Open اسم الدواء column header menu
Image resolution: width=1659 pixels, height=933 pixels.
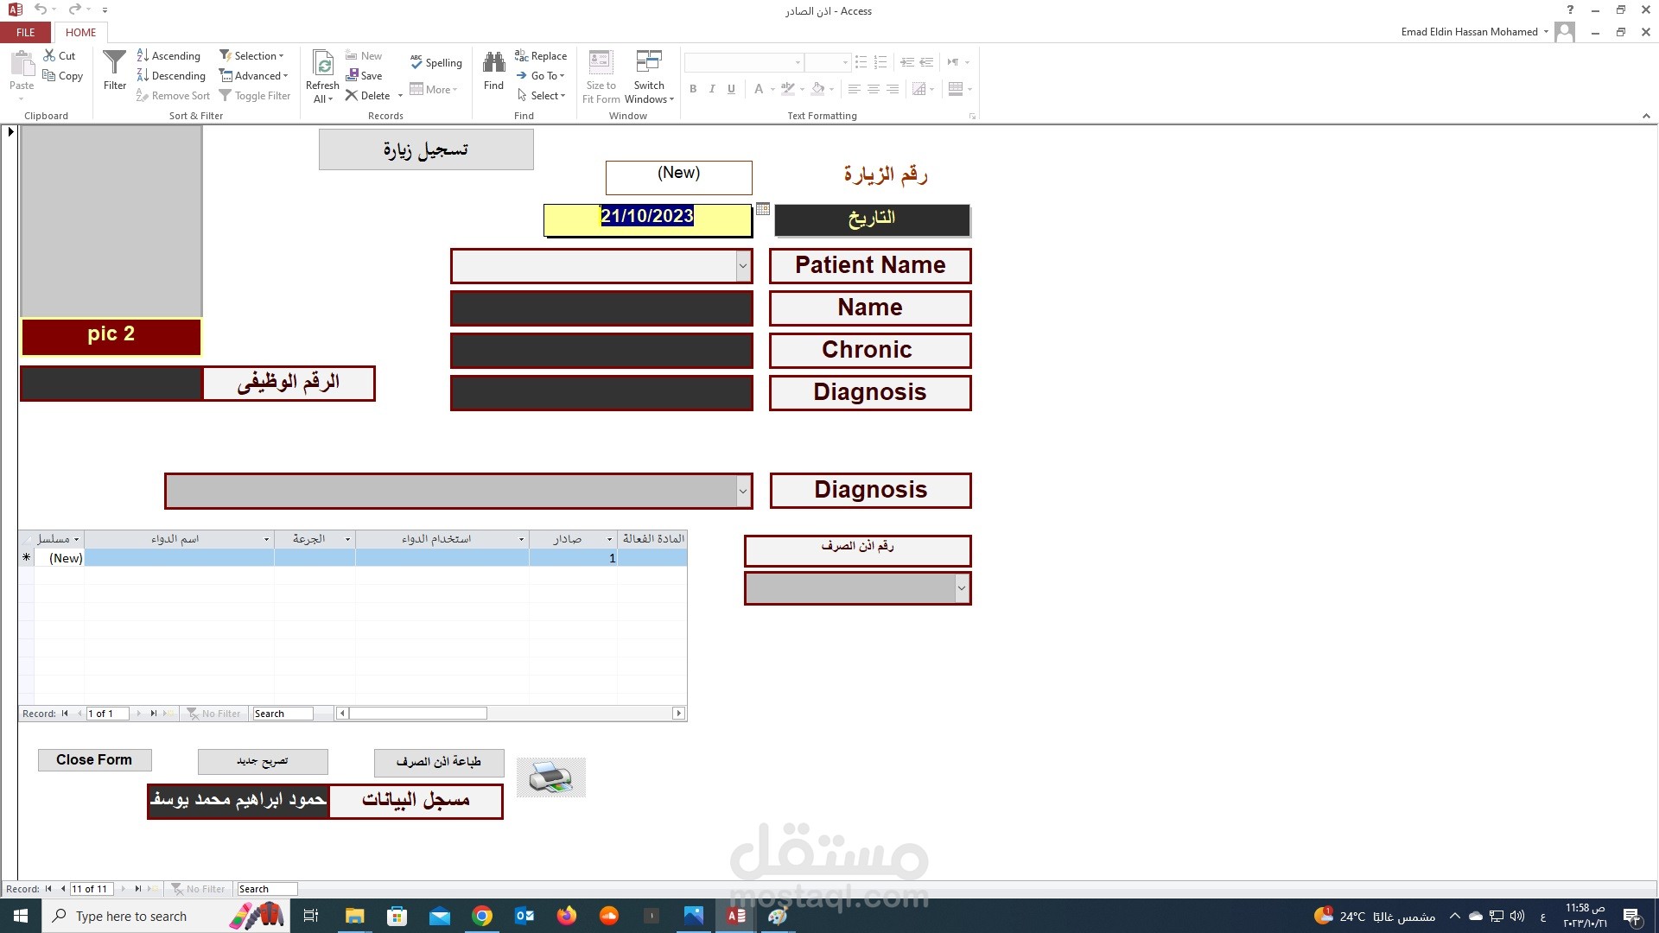click(x=266, y=539)
